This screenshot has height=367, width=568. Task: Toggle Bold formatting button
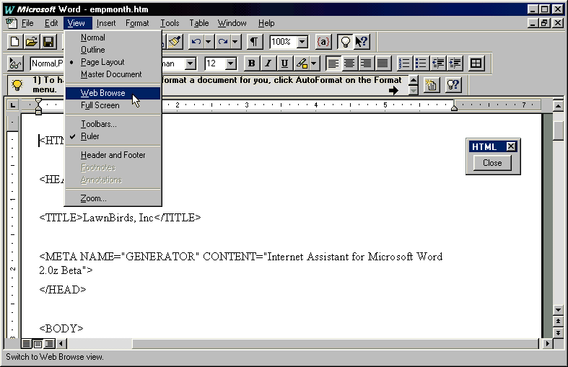(x=251, y=63)
